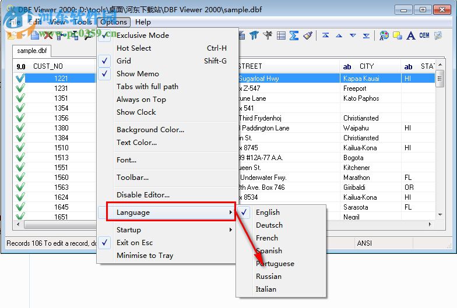Toggle Exclusive Mode option
457x308 pixels.
167,35
